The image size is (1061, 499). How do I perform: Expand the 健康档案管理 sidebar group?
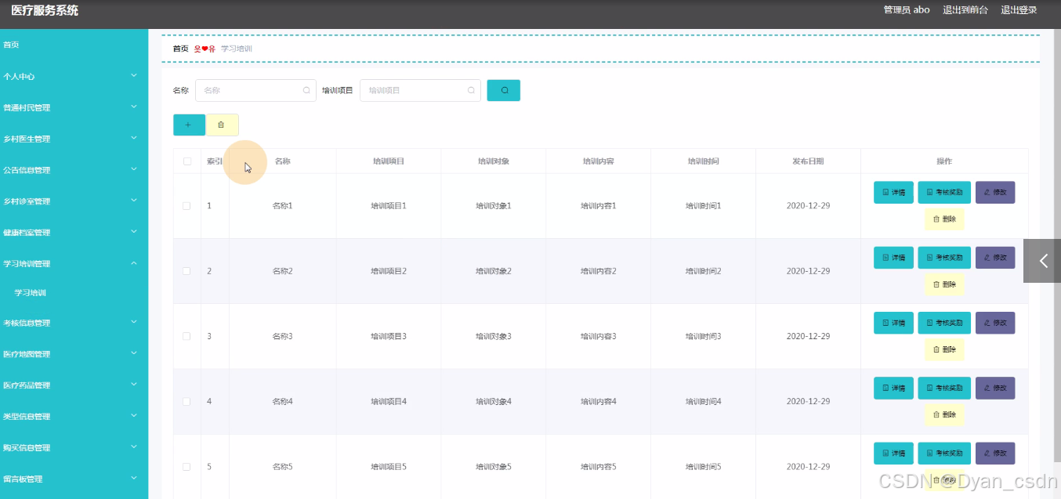pos(74,233)
